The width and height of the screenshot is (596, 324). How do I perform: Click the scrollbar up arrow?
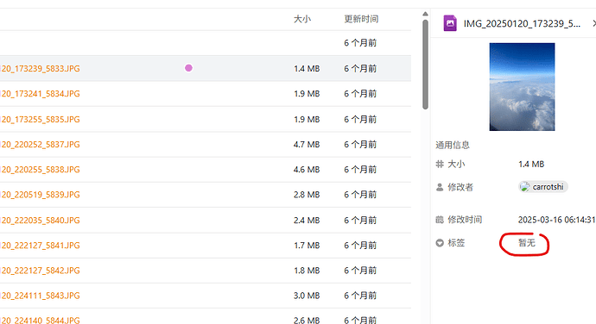tap(425, 14)
